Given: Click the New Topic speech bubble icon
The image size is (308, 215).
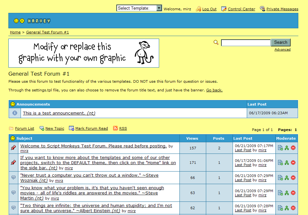Looking at the screenshot, I should pos(42,128).
